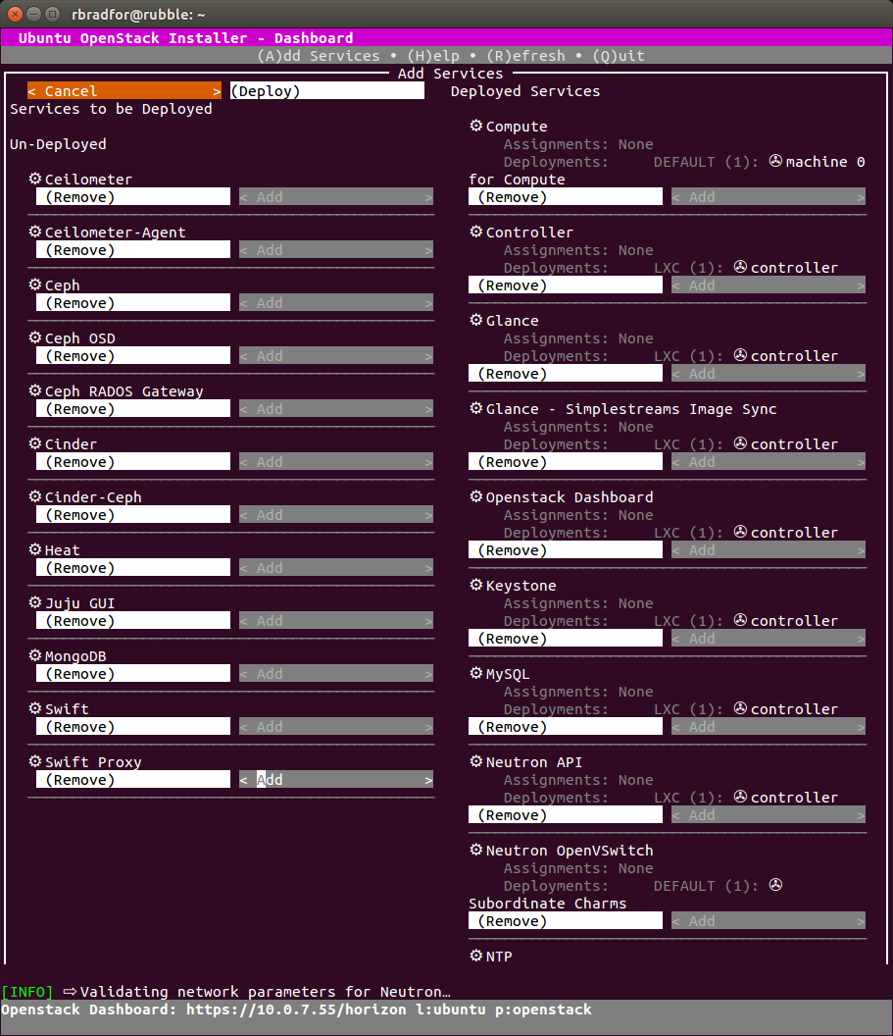This screenshot has width=893, height=1036.
Task: Click the Ceph RADOS Gateway service name
Action: point(124,391)
